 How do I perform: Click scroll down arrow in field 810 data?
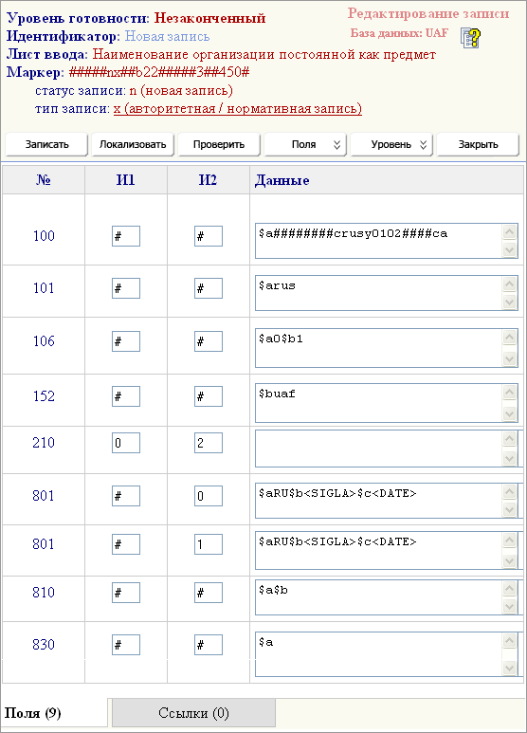[x=509, y=607]
